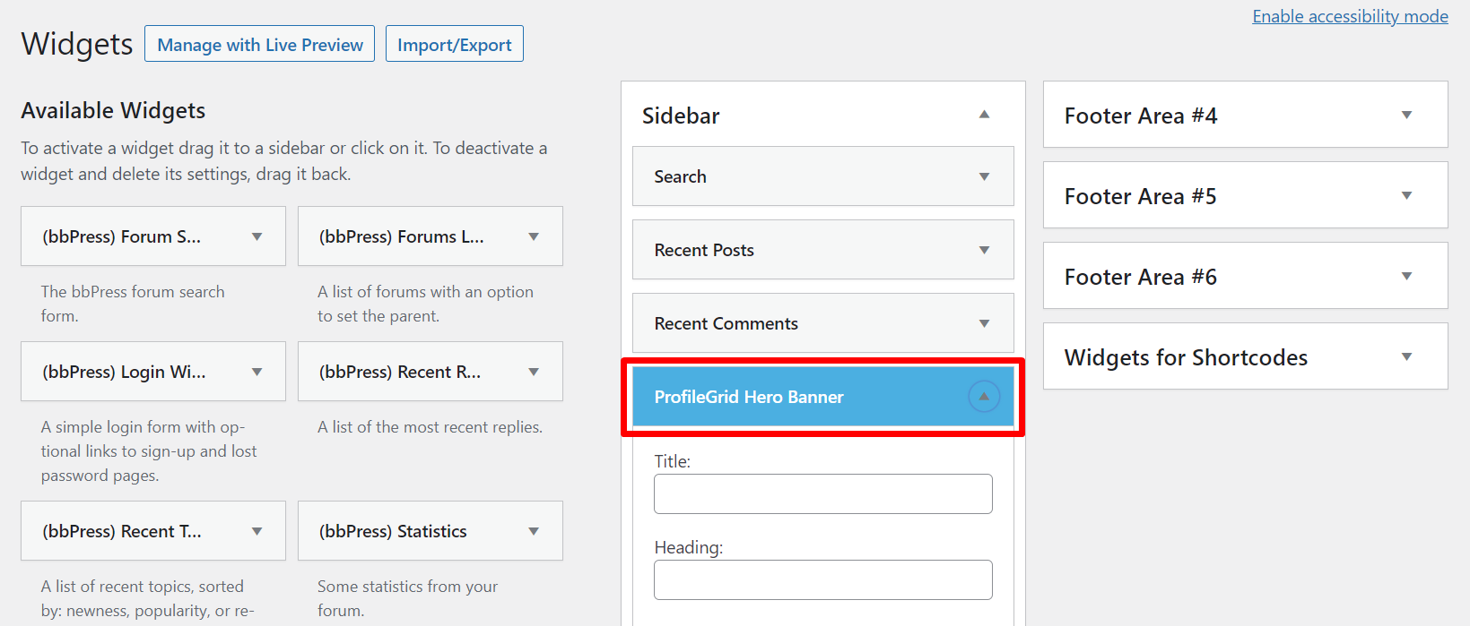The image size is (1470, 626).
Task: Click the Import/Export button
Action: pyautogui.click(x=454, y=45)
